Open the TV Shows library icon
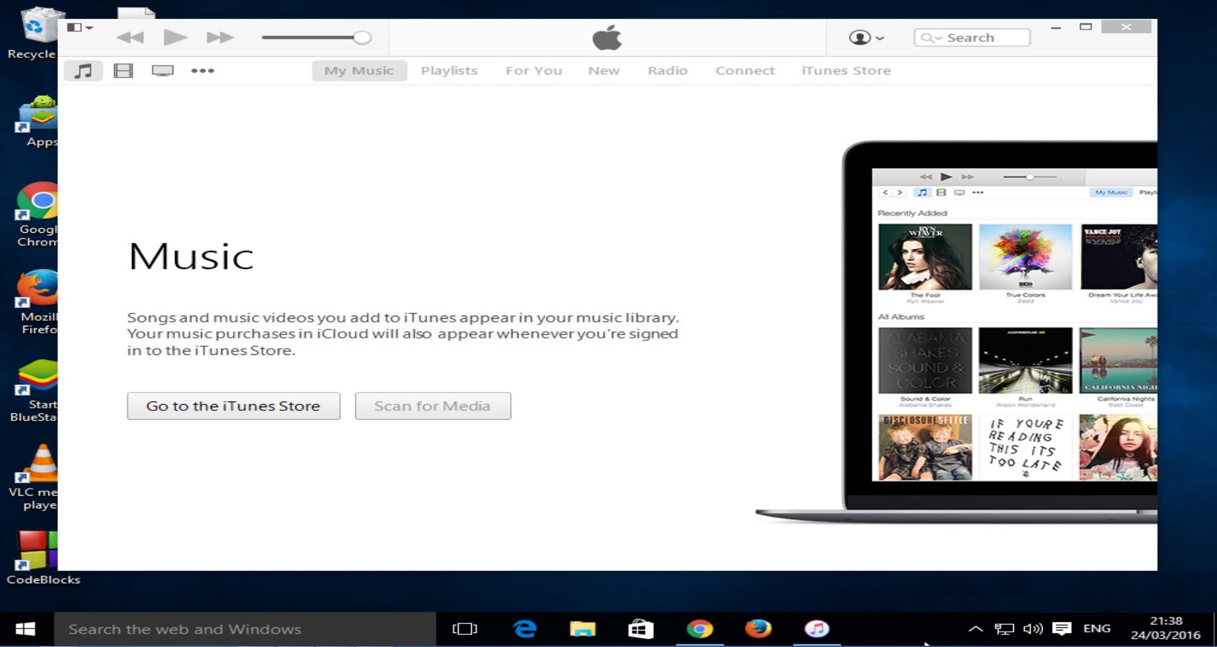This screenshot has width=1217, height=647. (162, 70)
